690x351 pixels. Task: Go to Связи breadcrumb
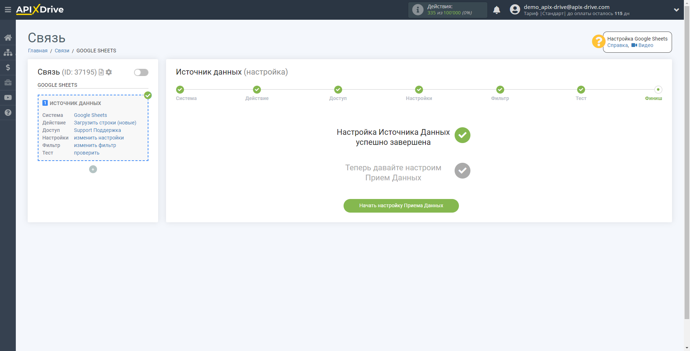62,51
